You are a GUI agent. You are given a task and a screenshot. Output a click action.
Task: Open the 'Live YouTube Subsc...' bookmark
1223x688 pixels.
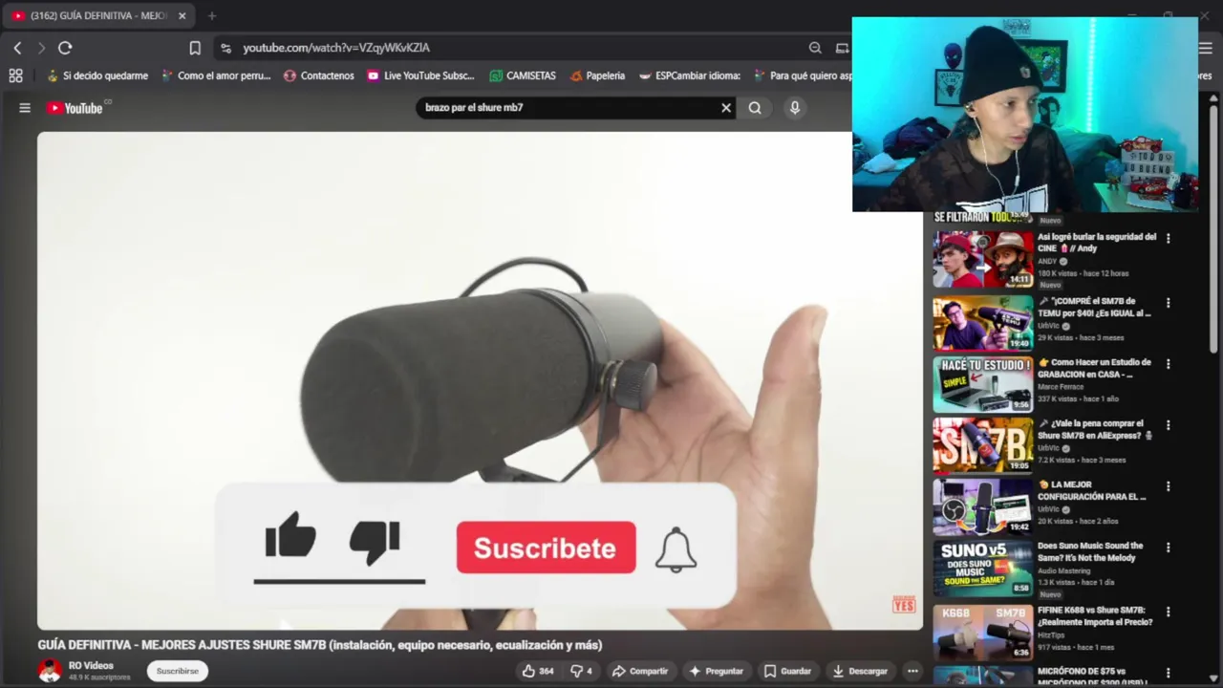tap(420, 75)
